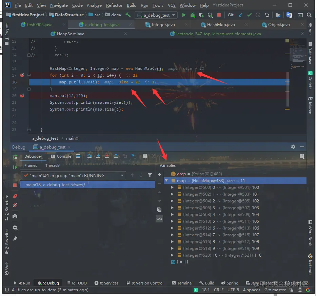Switch to the Integer.java editor tab
317x296 pixels.
[x=163, y=25]
